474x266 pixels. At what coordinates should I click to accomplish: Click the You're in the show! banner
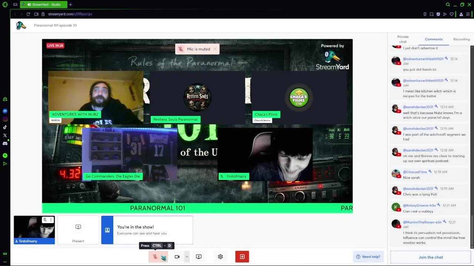[x=147, y=230]
